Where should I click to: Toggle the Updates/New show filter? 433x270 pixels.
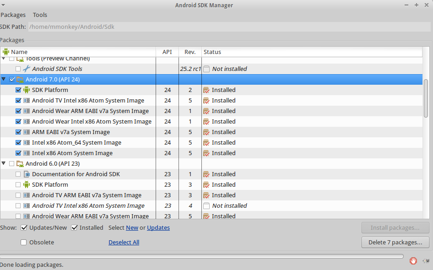(24, 228)
